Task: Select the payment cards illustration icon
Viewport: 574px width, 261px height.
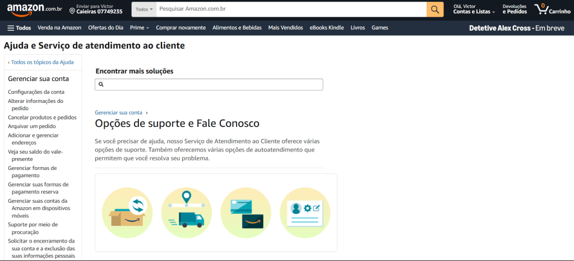Action: click(x=246, y=212)
